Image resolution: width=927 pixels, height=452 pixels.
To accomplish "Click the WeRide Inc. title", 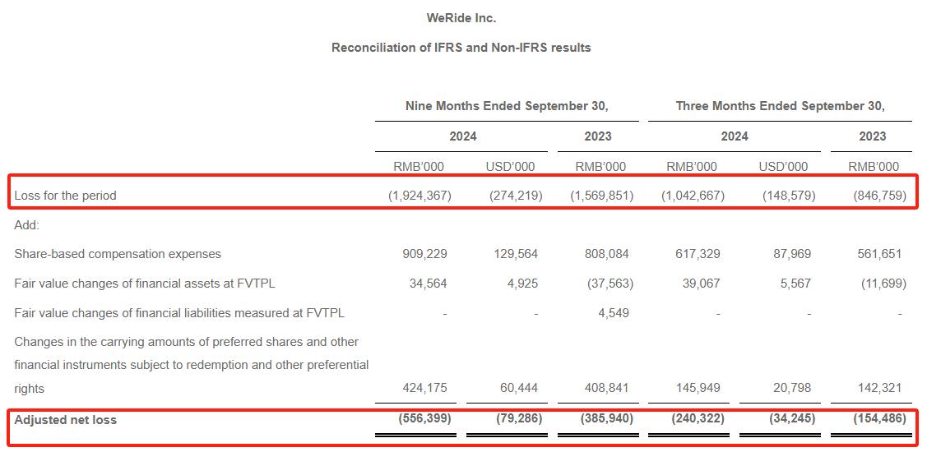I will (461, 18).
